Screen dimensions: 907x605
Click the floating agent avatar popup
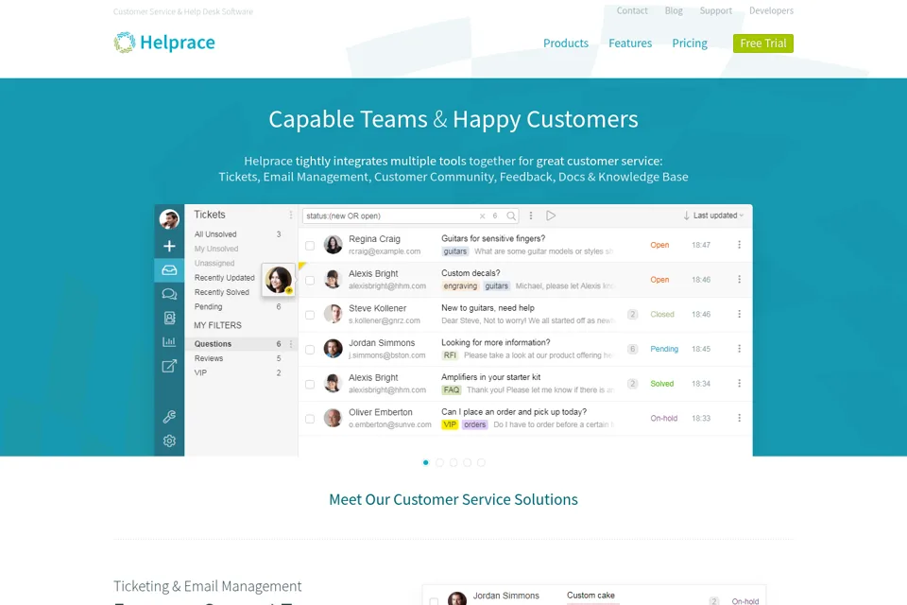(278, 280)
